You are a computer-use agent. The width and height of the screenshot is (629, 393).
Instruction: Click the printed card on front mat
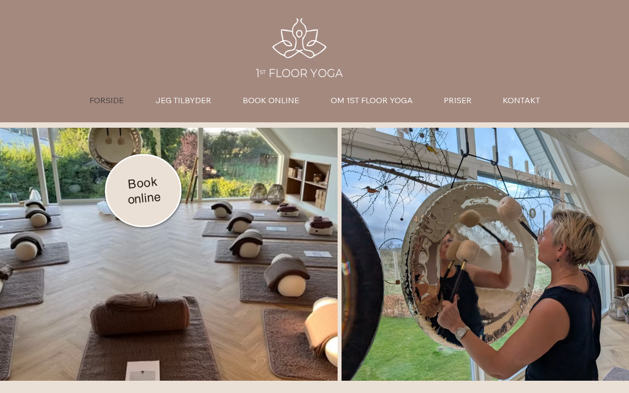tap(143, 371)
